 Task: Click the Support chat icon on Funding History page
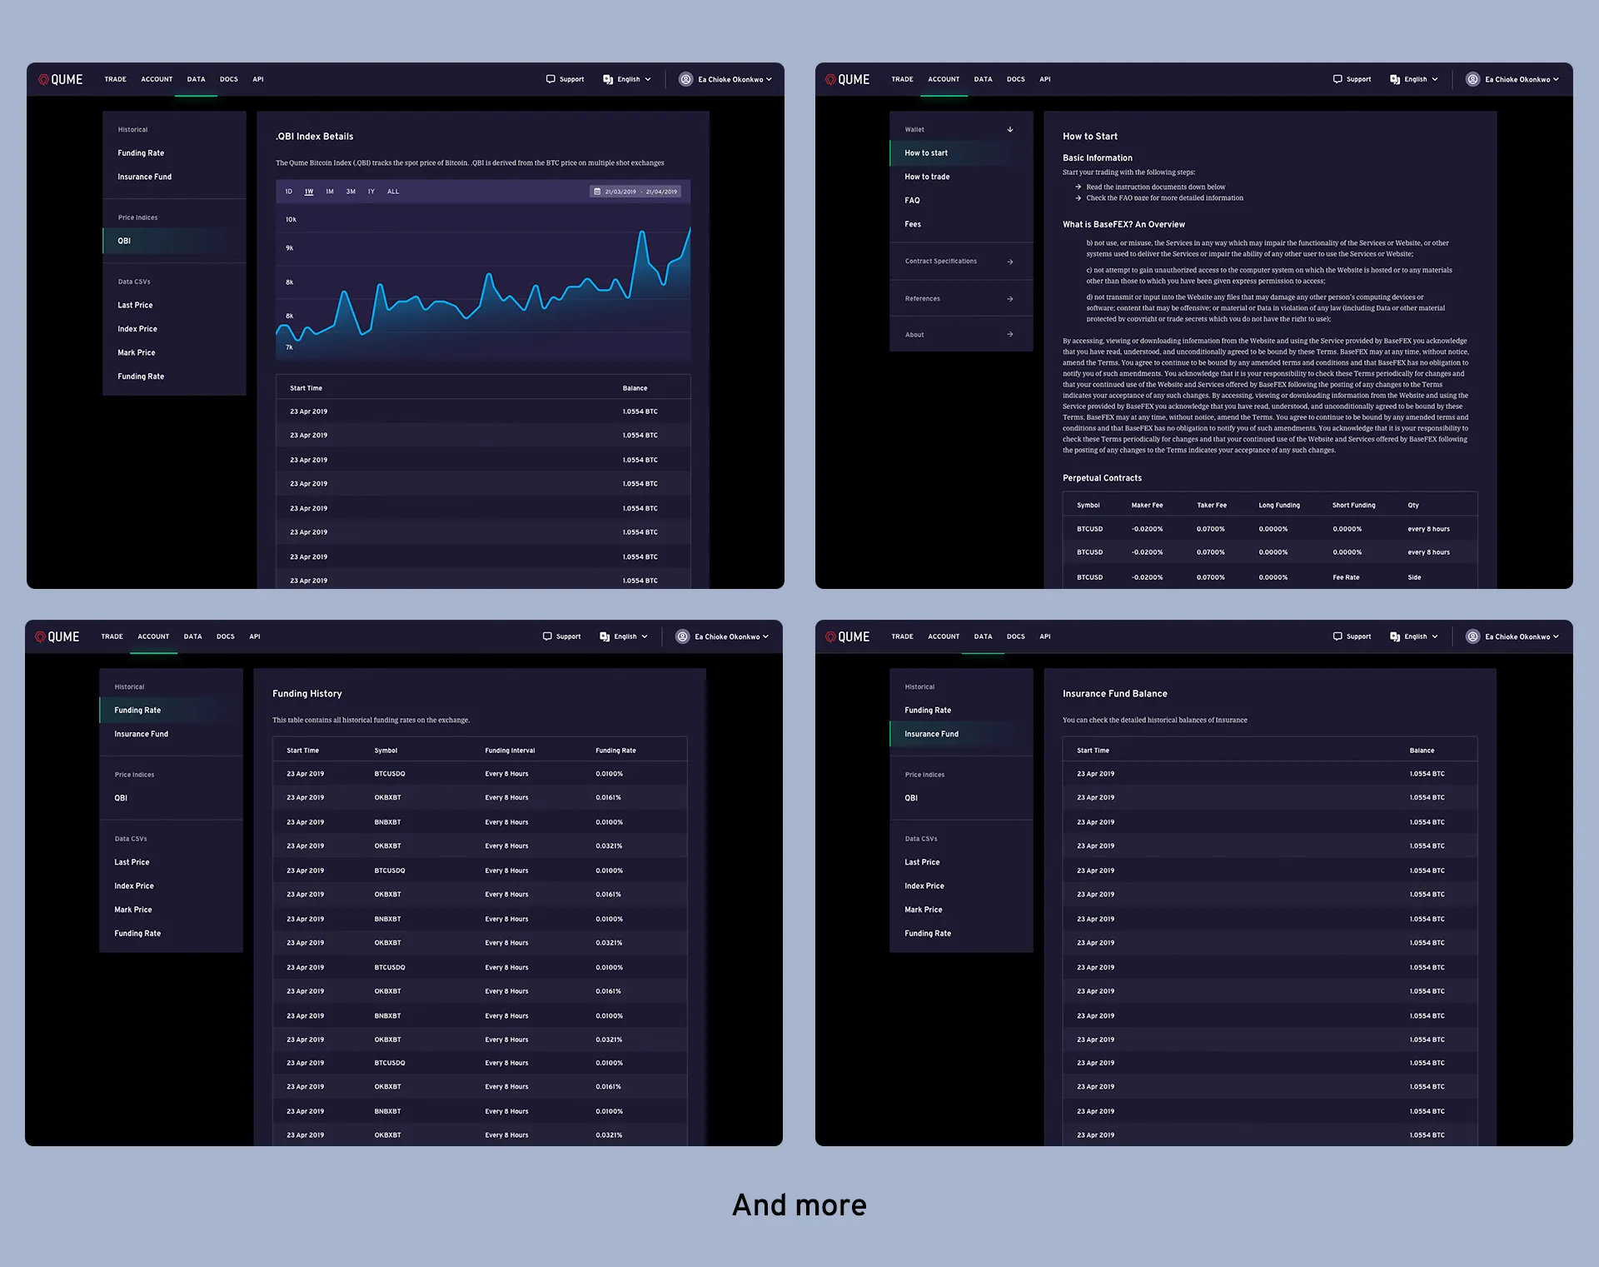547,636
